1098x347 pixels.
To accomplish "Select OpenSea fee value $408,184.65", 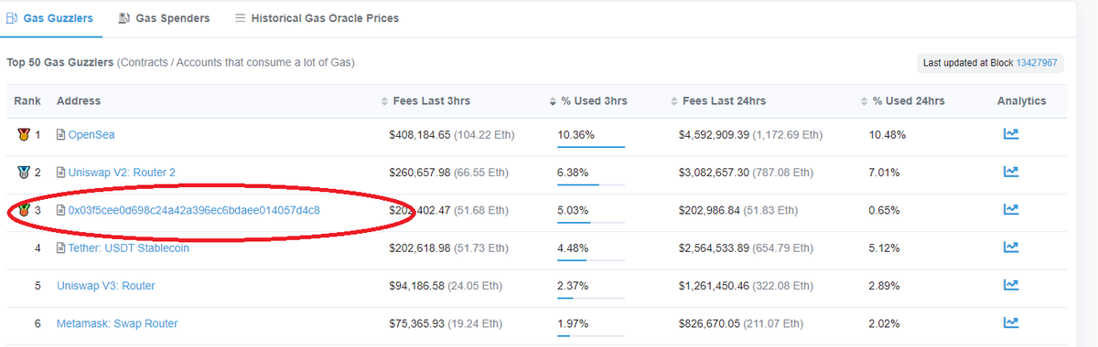I will coord(420,135).
